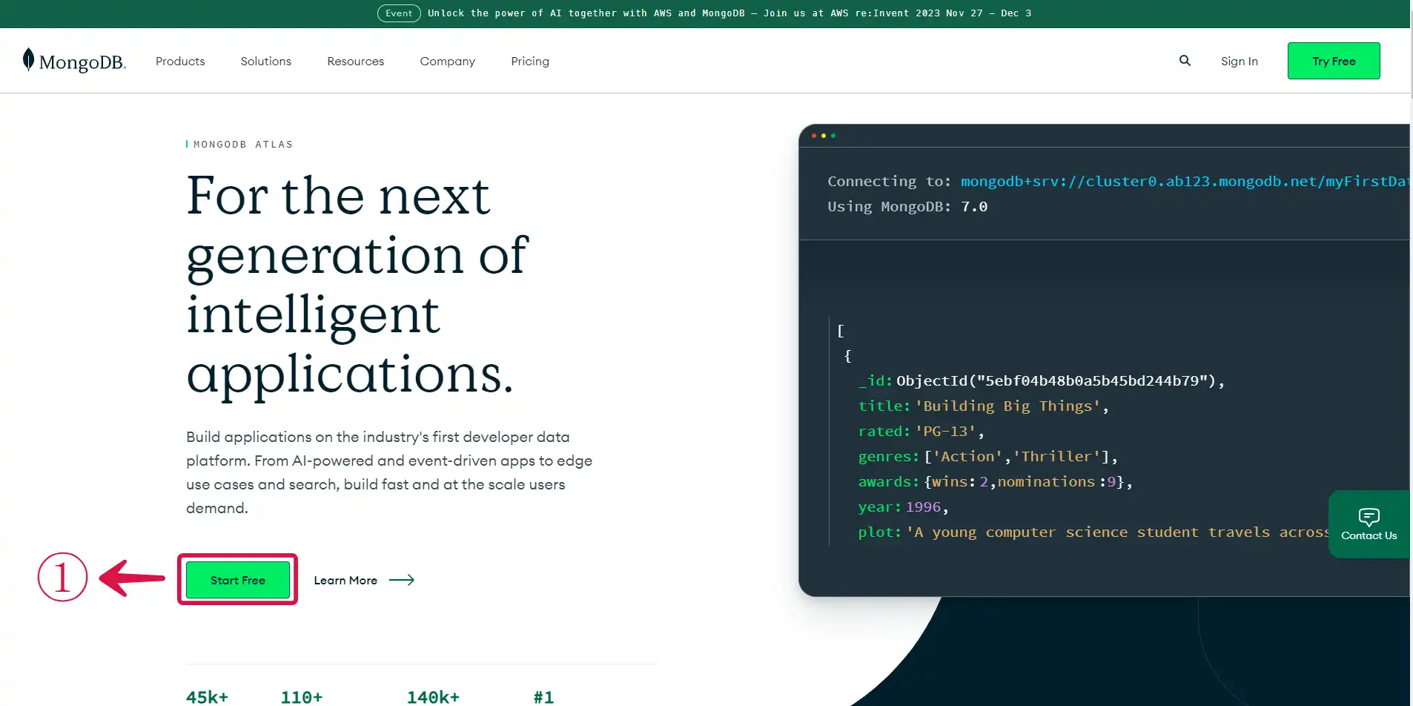This screenshot has width=1413, height=706.
Task: Click the Start Free button
Action: (x=238, y=580)
